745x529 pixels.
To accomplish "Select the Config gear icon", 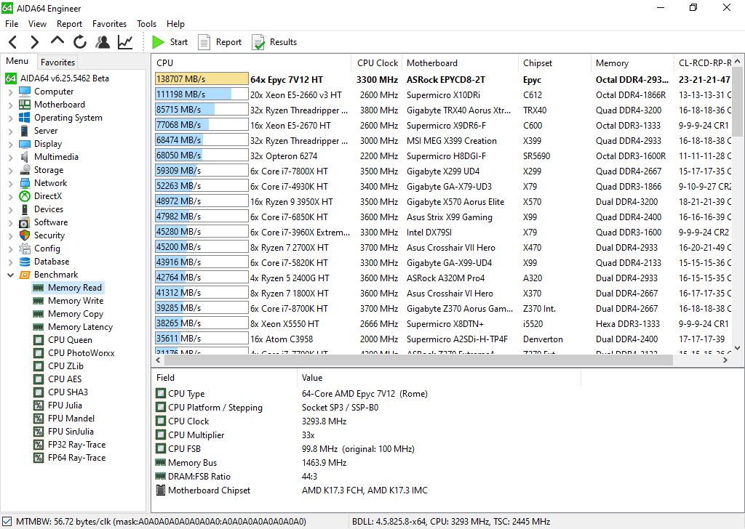I will [x=25, y=249].
